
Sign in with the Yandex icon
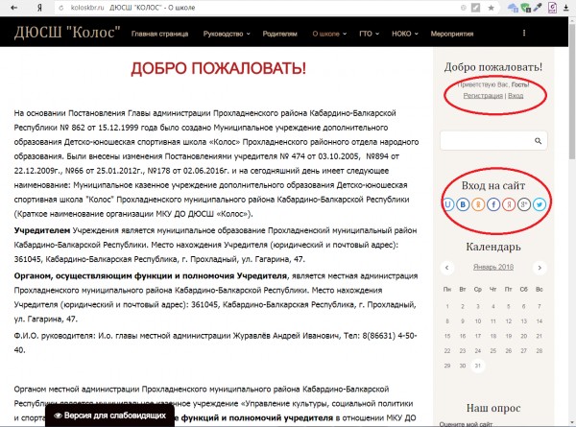(x=509, y=204)
